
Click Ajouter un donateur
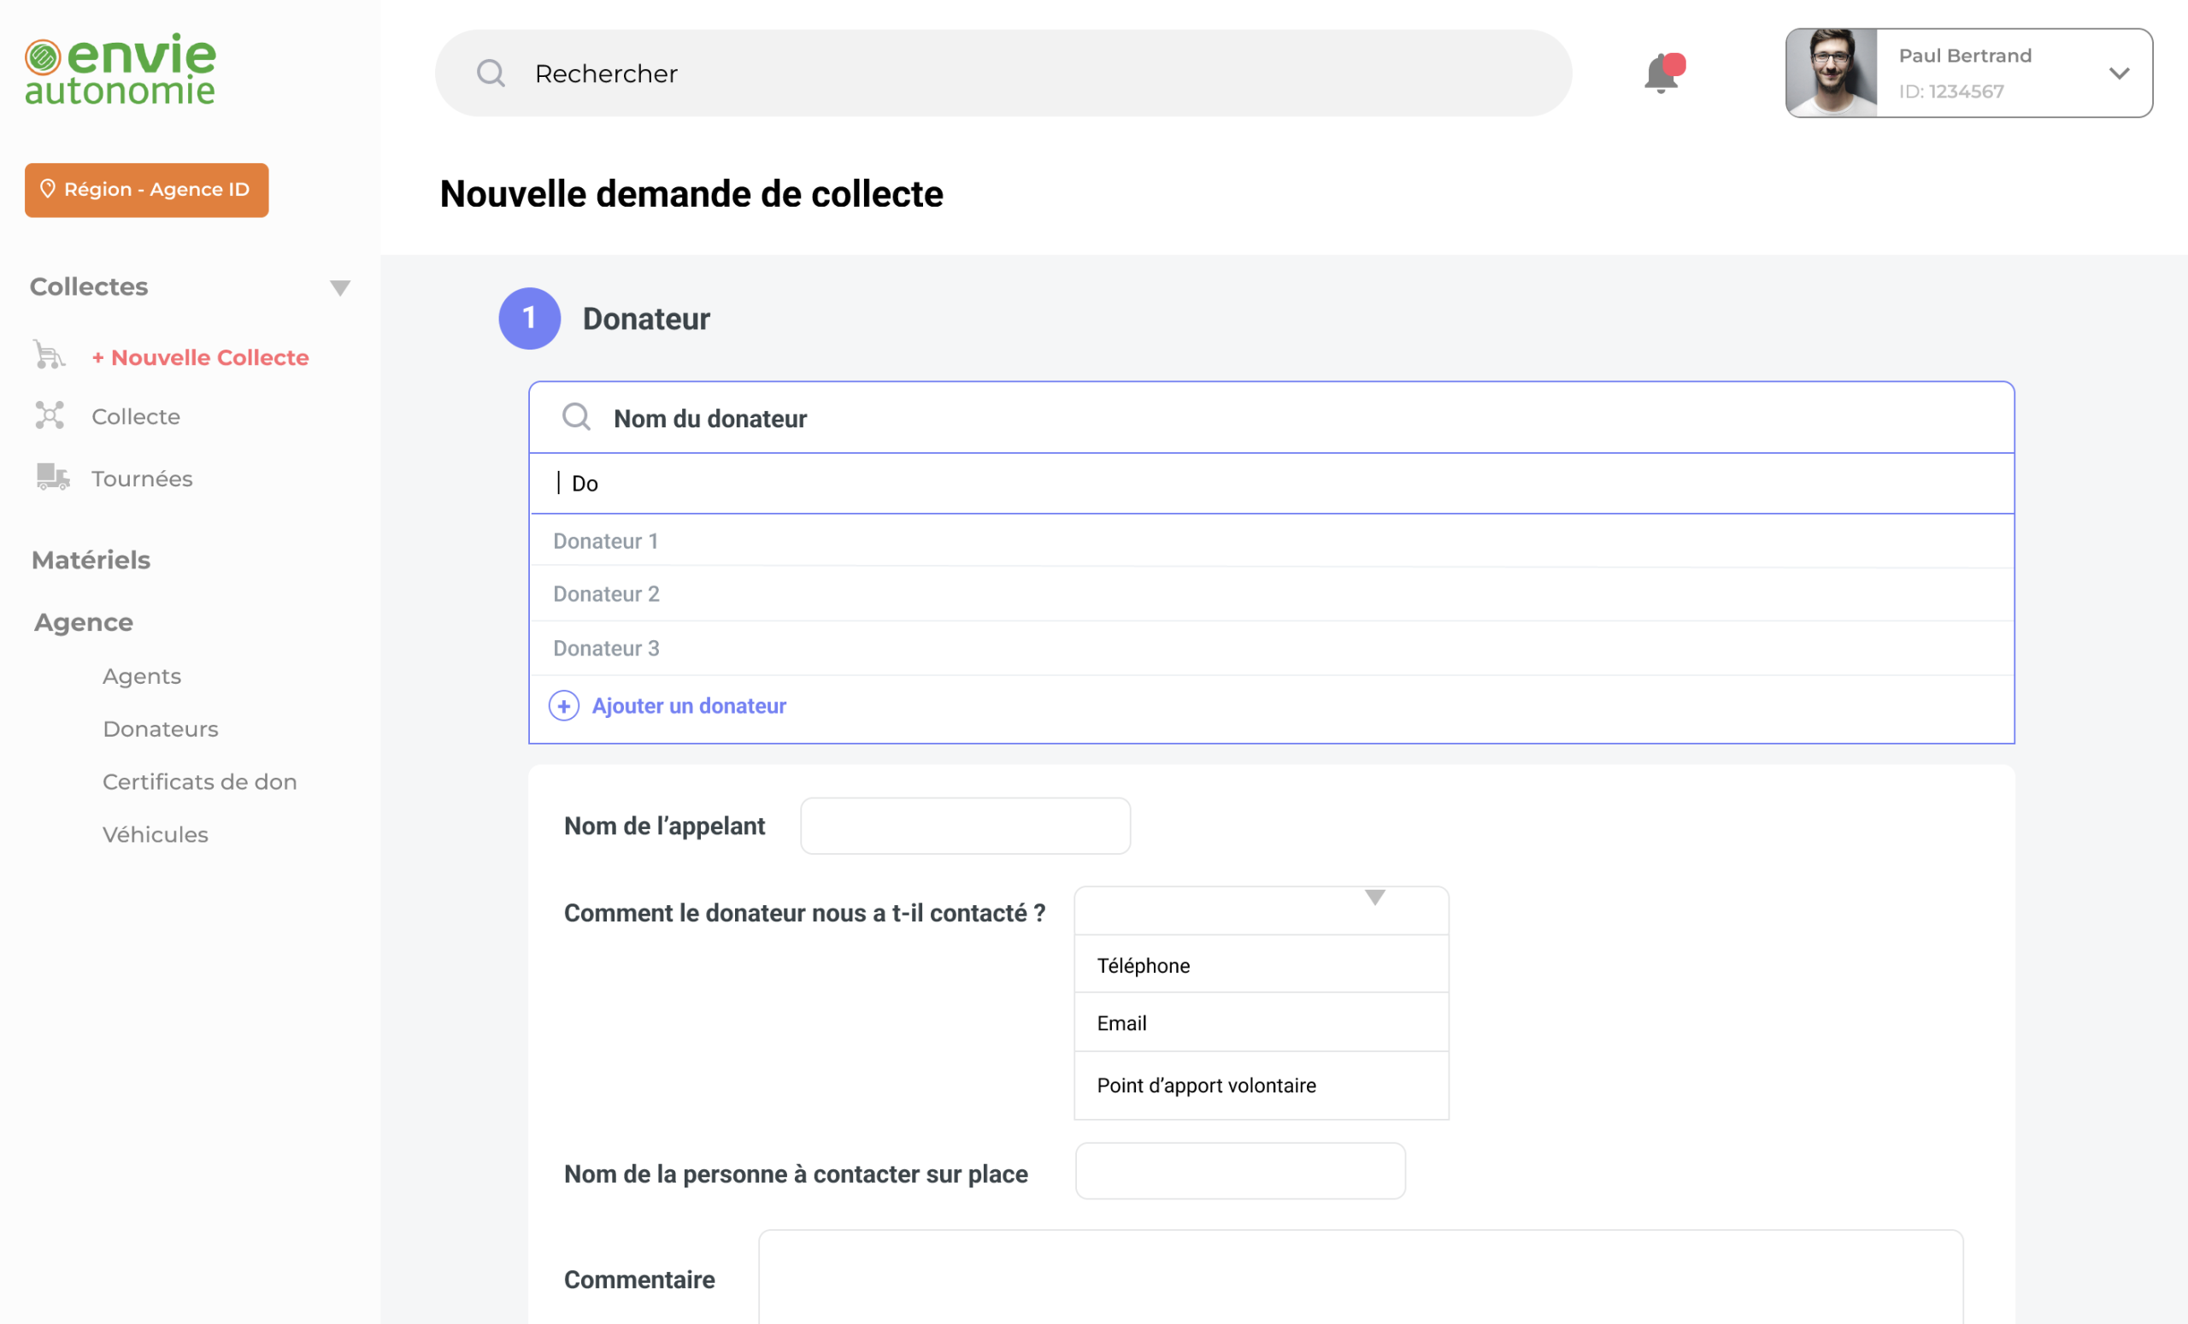tap(688, 705)
